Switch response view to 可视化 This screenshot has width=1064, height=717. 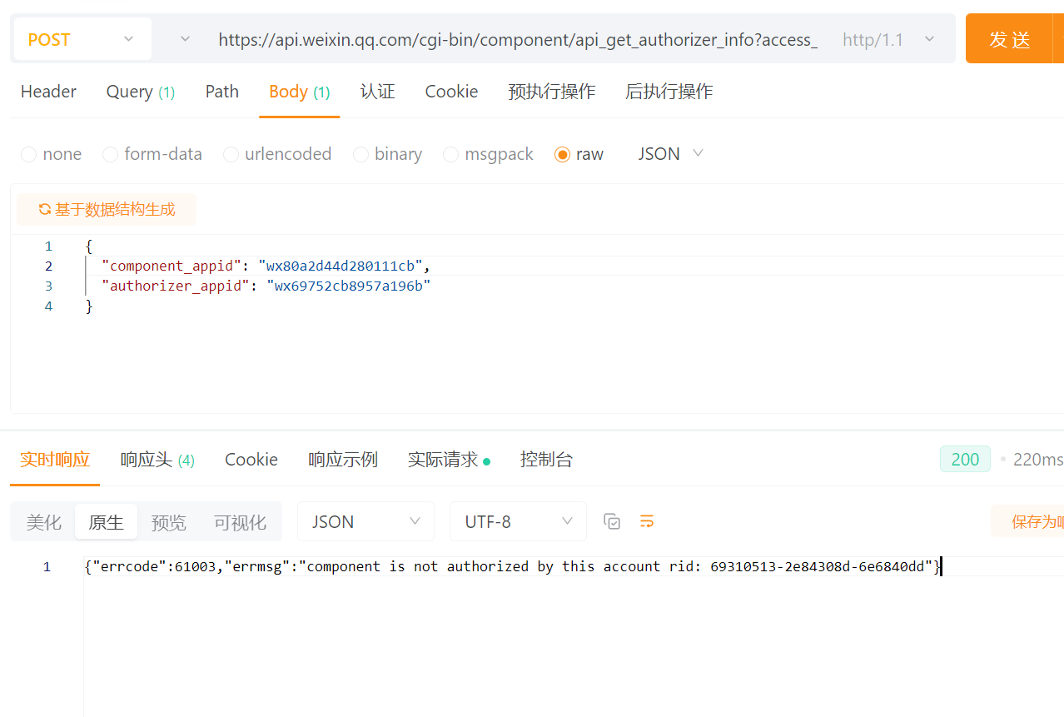click(240, 522)
